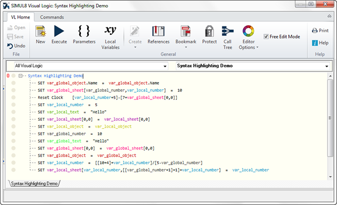This screenshot has width=337, height=205.
Task: Expand the Editor Options dropdown arrow
Action: [x=257, y=47]
